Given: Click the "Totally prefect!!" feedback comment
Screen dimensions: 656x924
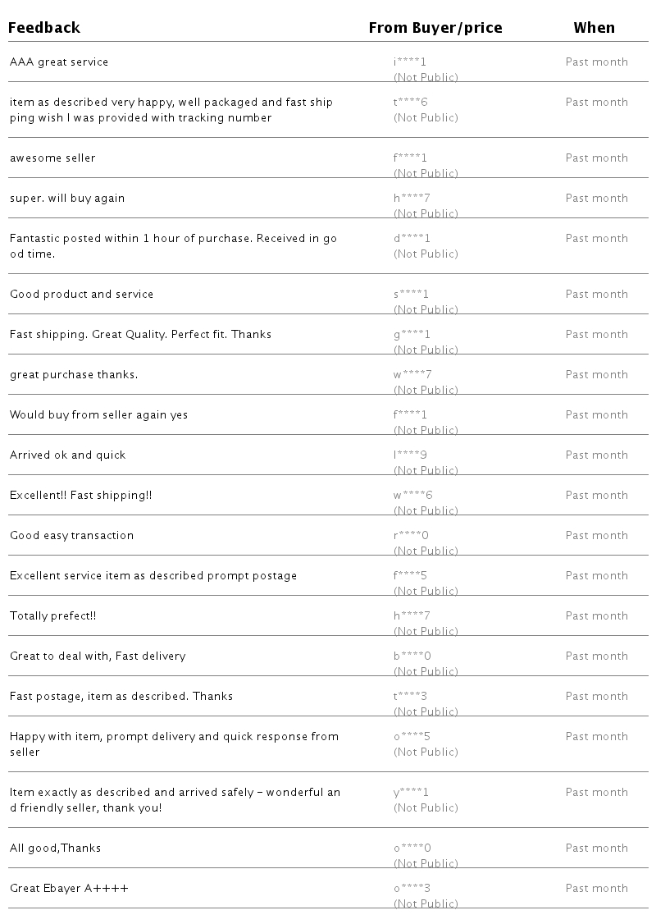Looking at the screenshot, I should point(53,616).
